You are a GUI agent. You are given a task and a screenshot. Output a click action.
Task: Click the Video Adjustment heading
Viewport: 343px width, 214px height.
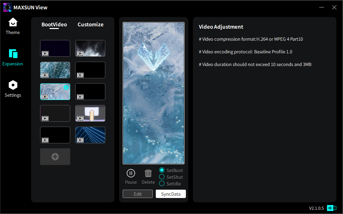[221, 27]
